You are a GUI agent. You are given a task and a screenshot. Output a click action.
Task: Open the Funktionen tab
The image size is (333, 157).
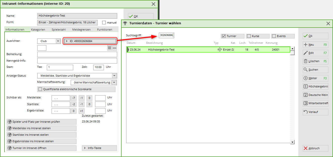pos(105,30)
